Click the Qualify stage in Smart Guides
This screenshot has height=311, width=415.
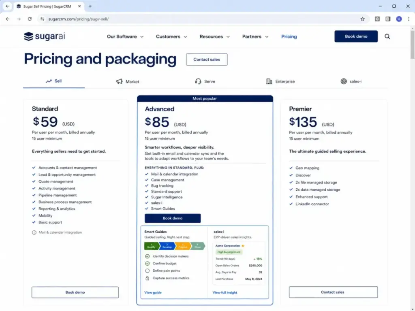pyautogui.click(x=152, y=246)
